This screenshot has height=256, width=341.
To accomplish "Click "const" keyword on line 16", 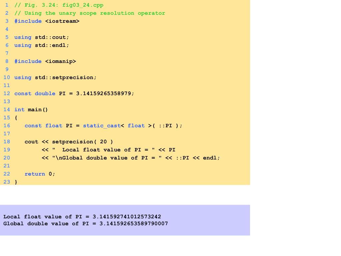I will [x=33, y=126].
